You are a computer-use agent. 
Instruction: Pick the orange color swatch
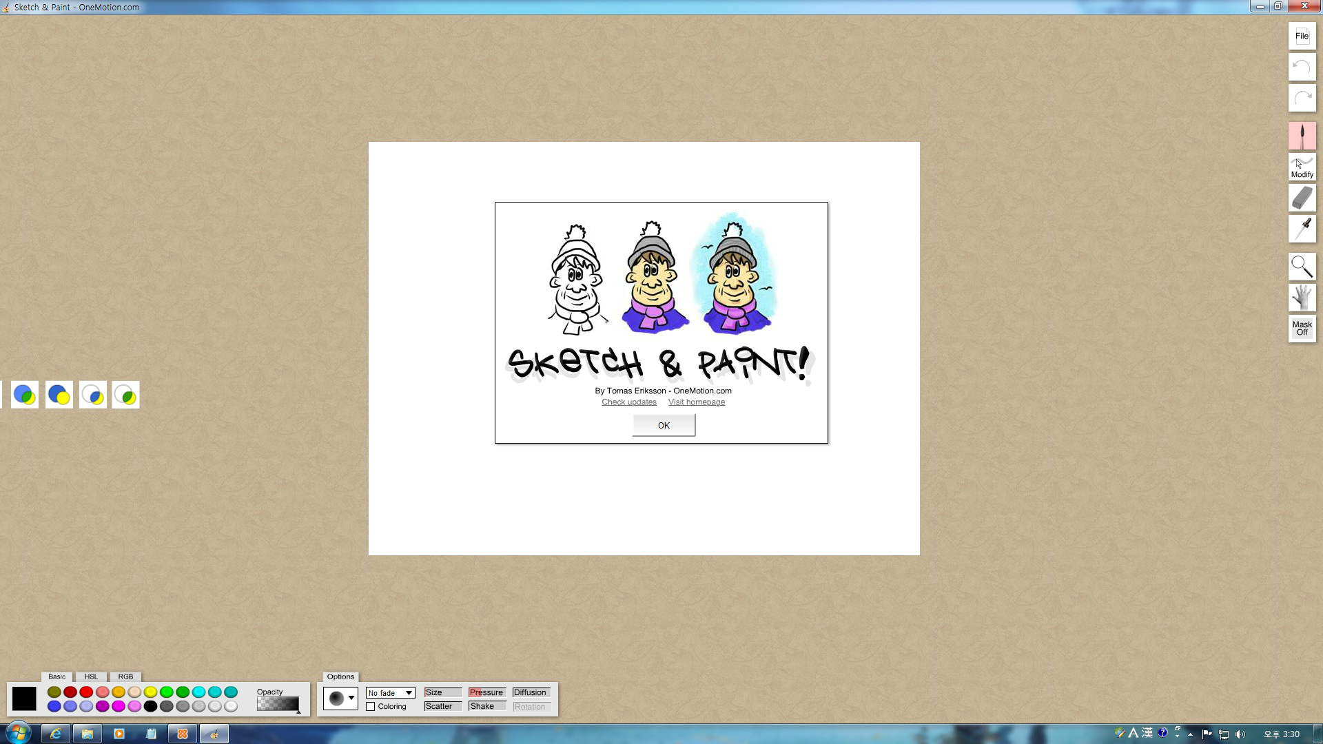(x=119, y=692)
